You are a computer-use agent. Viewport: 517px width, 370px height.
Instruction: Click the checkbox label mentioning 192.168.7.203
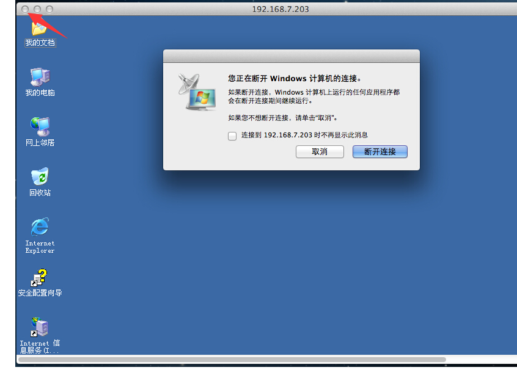click(304, 135)
